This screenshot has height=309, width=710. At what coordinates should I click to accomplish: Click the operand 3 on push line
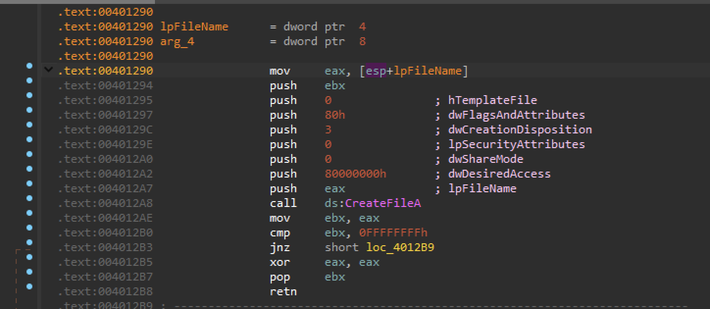click(x=328, y=129)
